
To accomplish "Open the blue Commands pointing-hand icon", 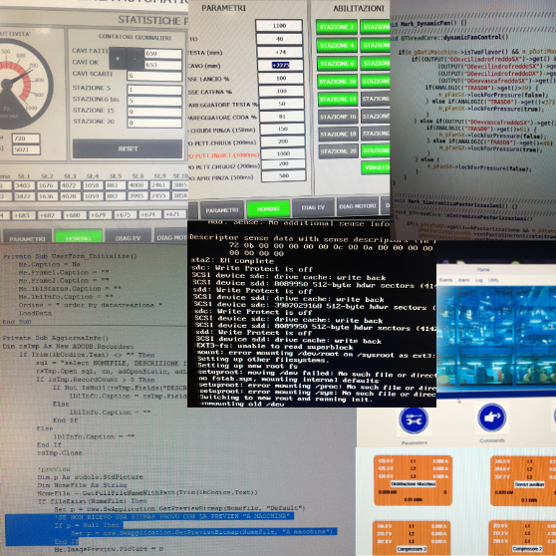I will 491,417.
